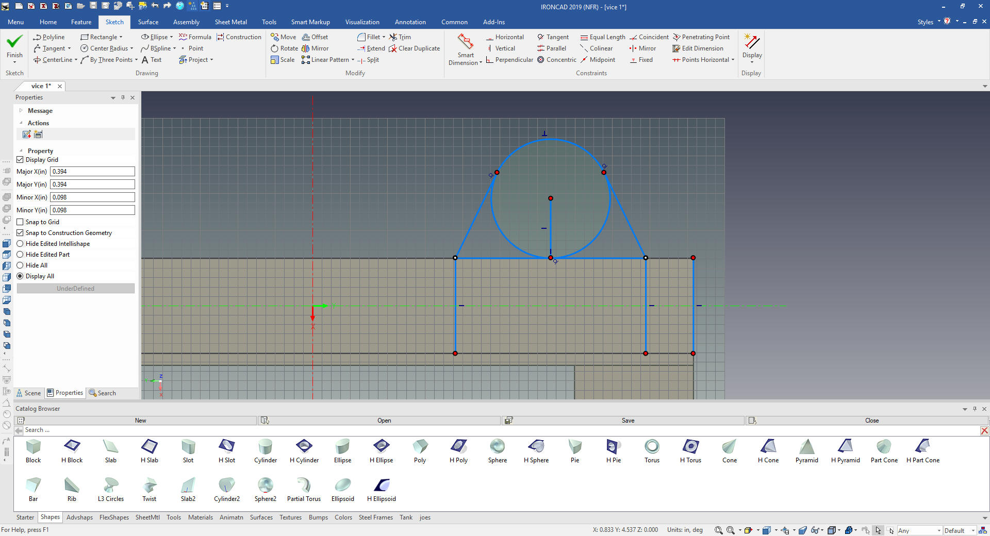
Task: Select the Ellipse tool
Action: [x=154, y=37]
